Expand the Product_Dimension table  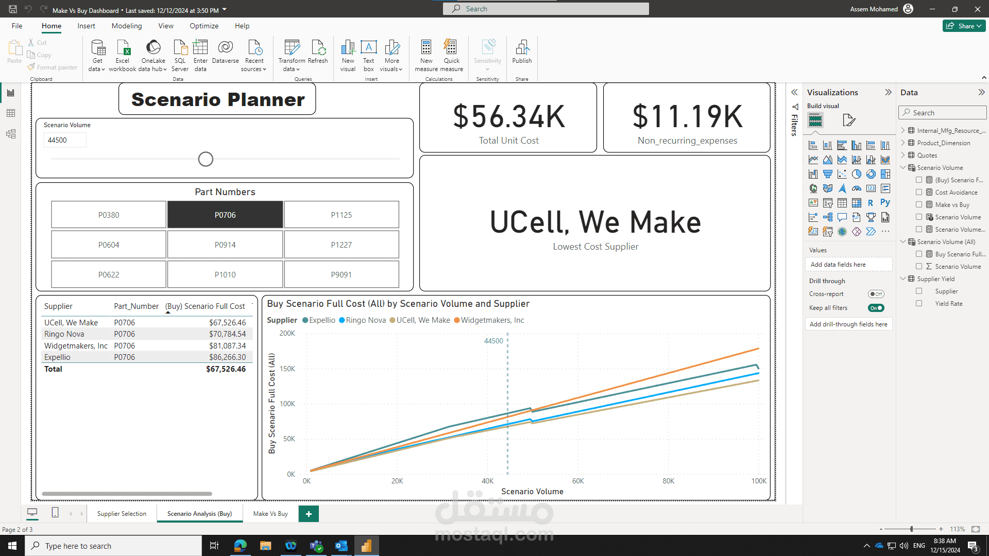(x=903, y=143)
